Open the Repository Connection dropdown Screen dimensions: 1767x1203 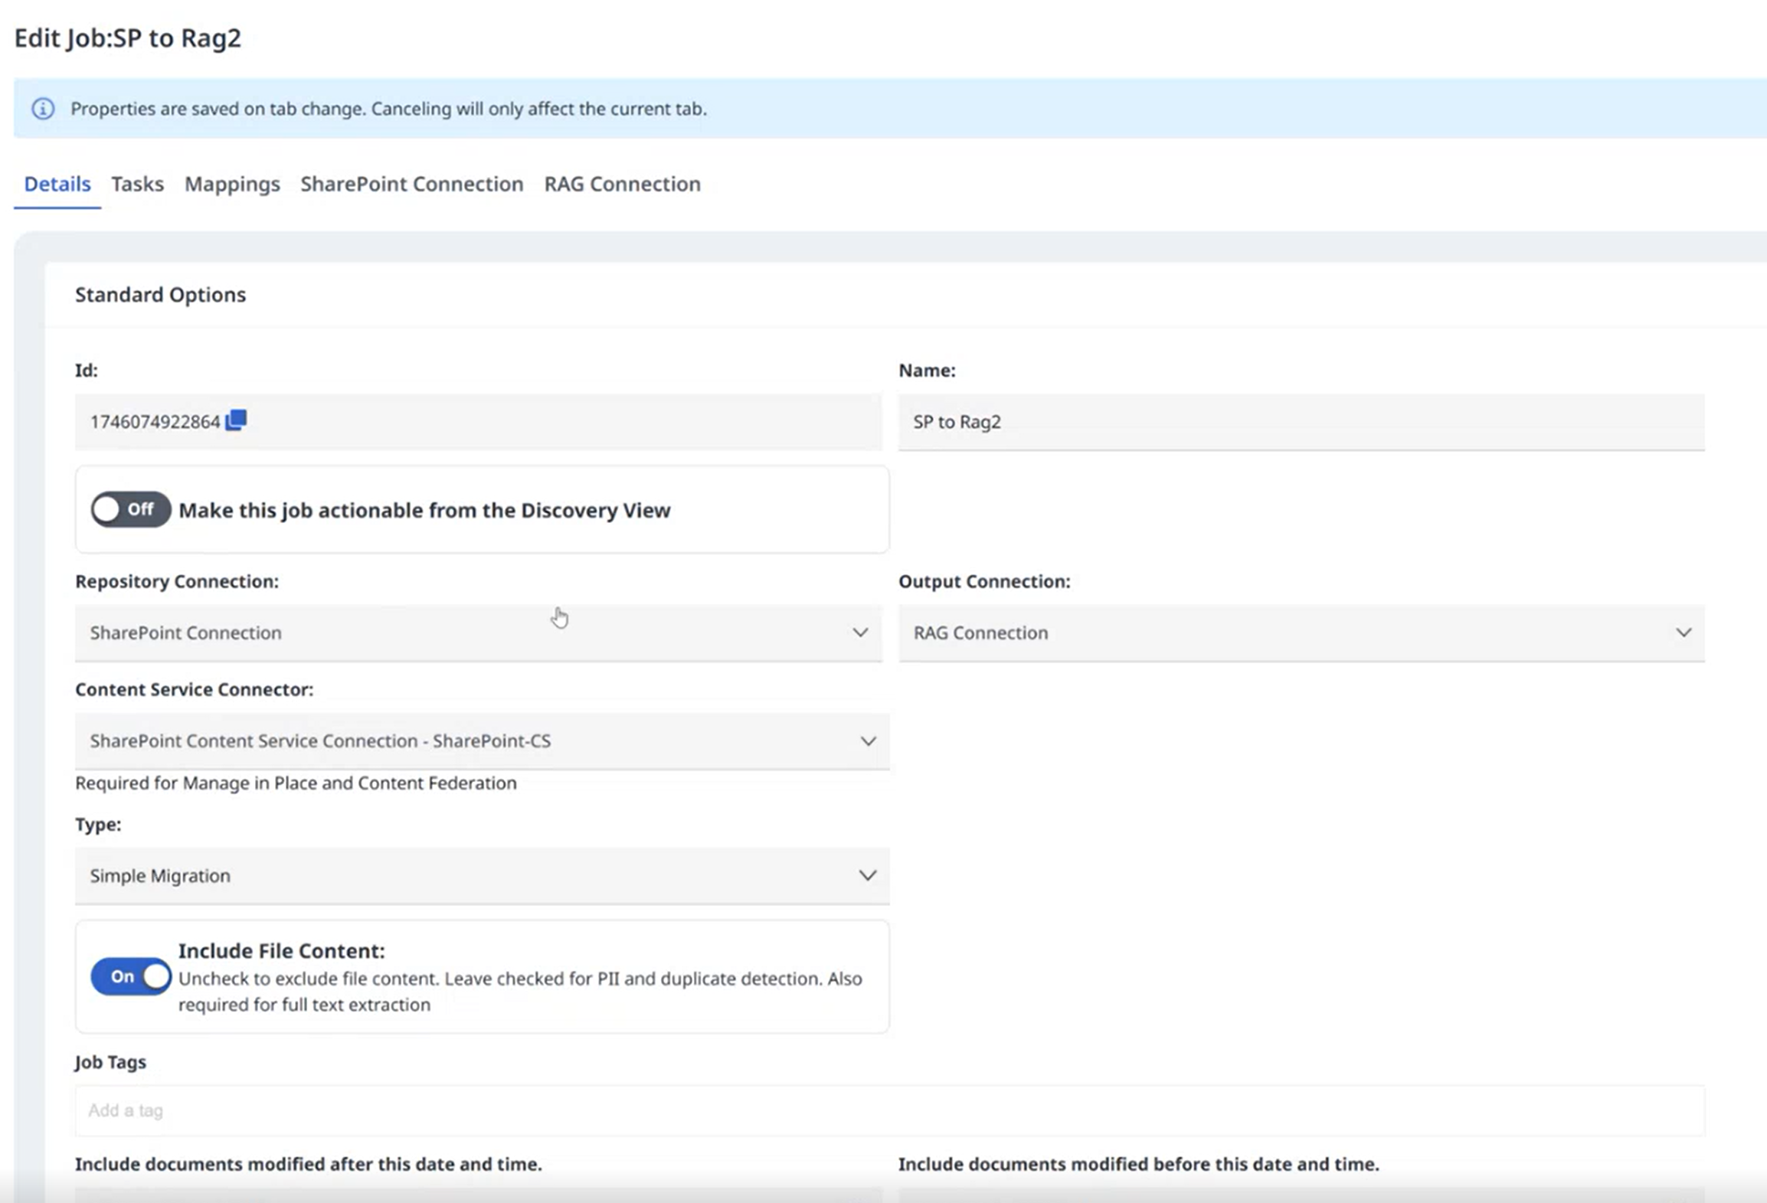point(478,633)
